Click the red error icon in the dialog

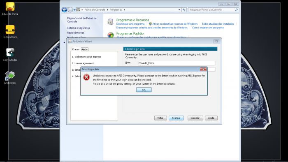(x=86, y=77)
